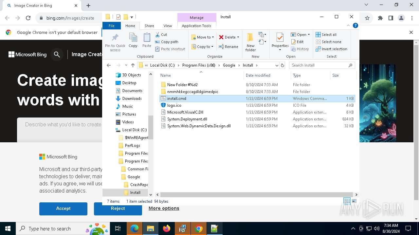Select Local Disk (C:) in navigation pane
The height and width of the screenshot is (235, 419).
(131, 130)
